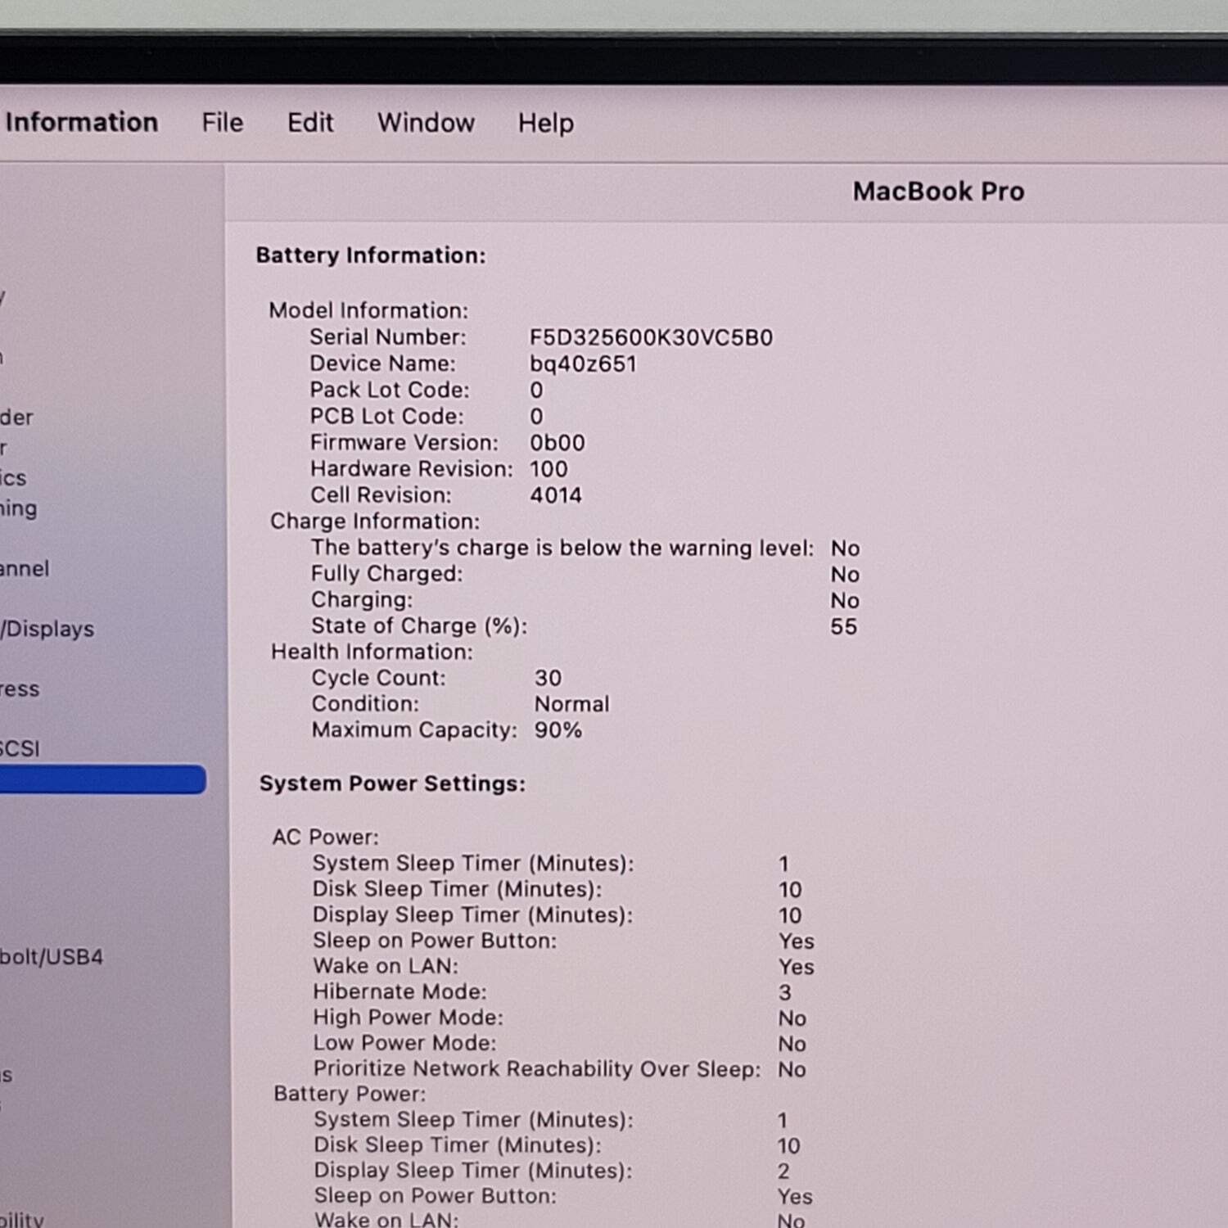Viewport: 1228px width, 1228px height.
Task: Click Battery Power System Sleep Timer value 1
Action: (x=783, y=1120)
